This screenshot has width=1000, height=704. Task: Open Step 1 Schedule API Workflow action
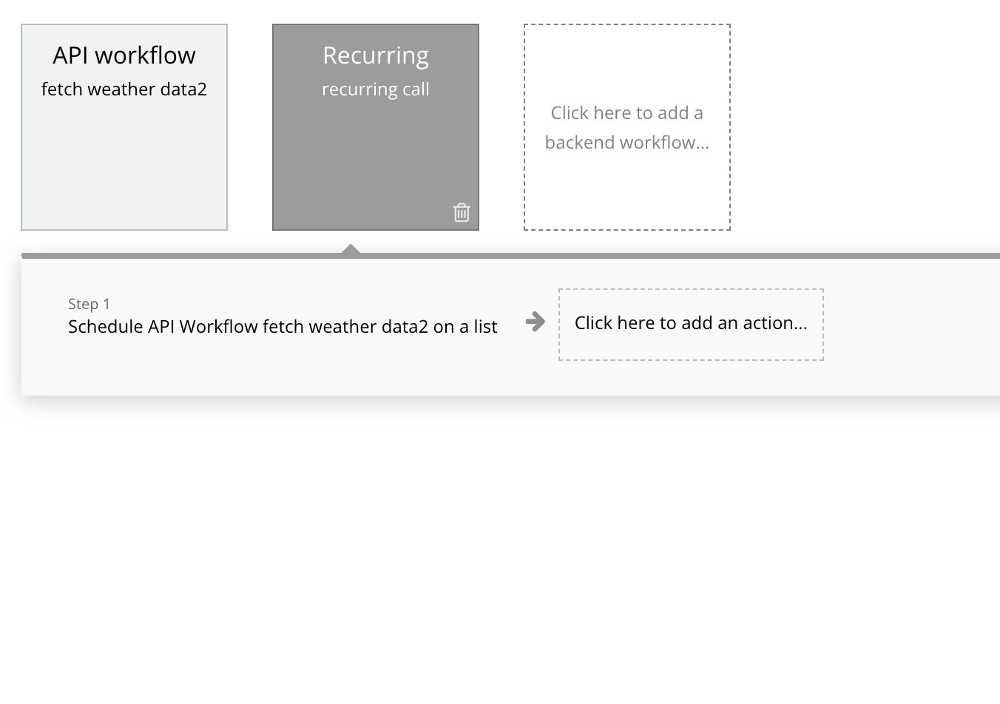(283, 317)
